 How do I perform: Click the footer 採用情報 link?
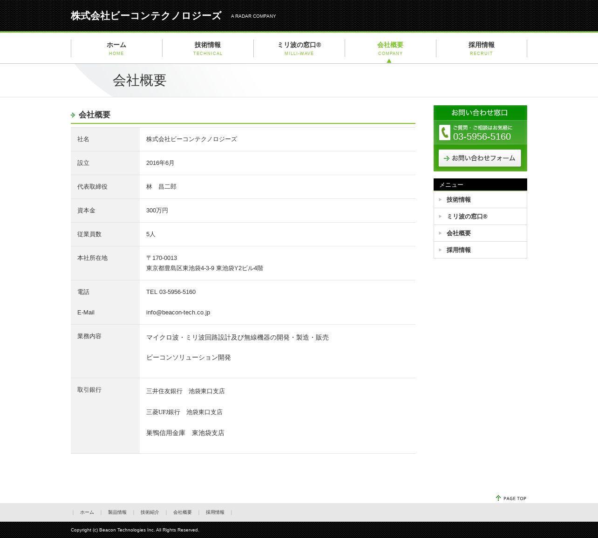(215, 512)
